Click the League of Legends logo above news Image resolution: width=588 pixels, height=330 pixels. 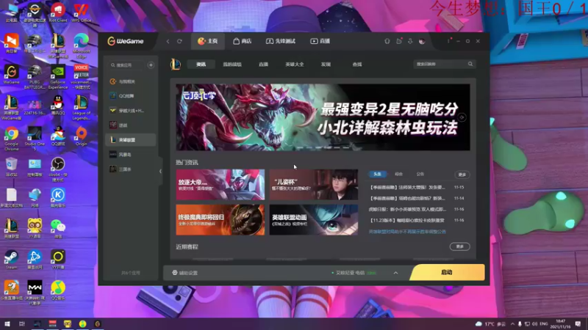[x=175, y=65]
